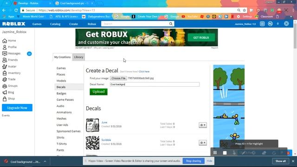Open the Robux nav menu

92,24
